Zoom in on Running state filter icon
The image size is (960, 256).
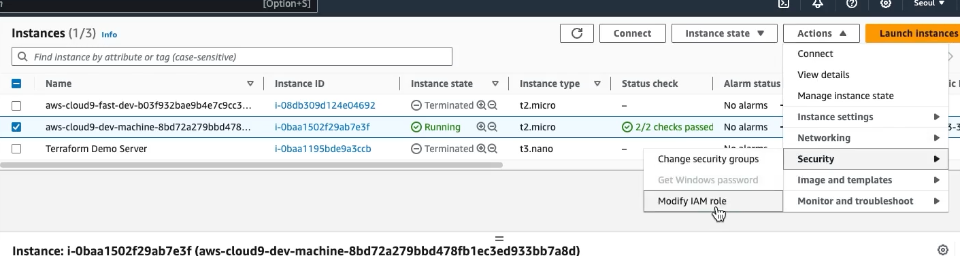(481, 127)
